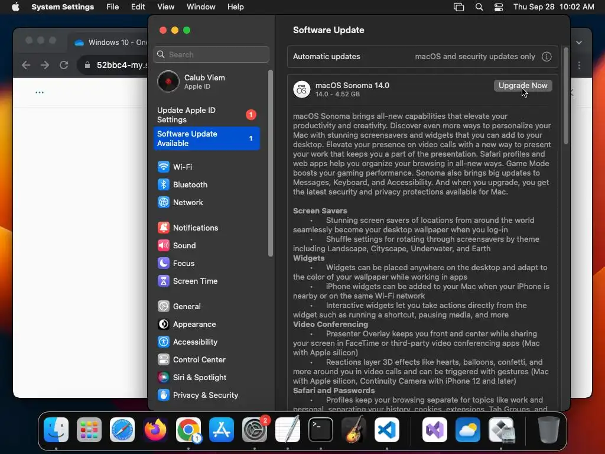The image size is (605, 454).
Task: Click the Software Update content scrollbar
Action: pos(566,96)
